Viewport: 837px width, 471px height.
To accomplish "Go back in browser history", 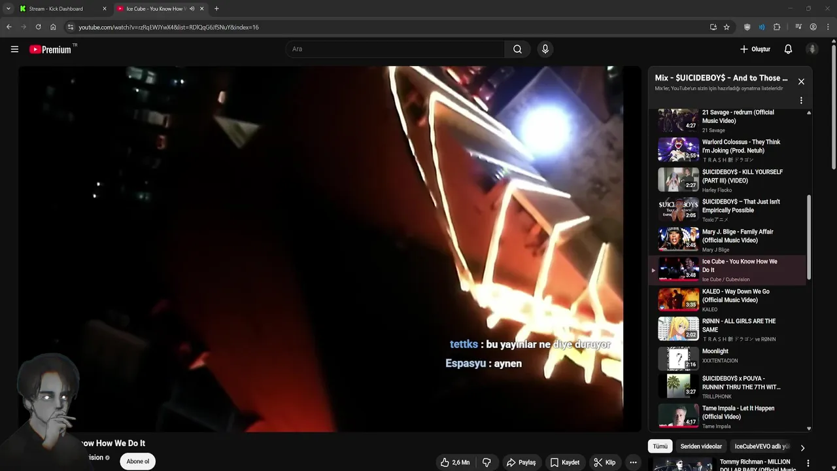I will click(x=9, y=27).
